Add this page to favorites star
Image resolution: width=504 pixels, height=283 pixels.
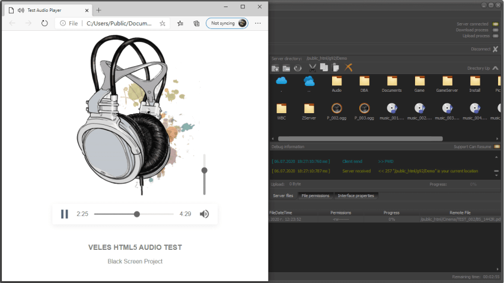point(162,23)
